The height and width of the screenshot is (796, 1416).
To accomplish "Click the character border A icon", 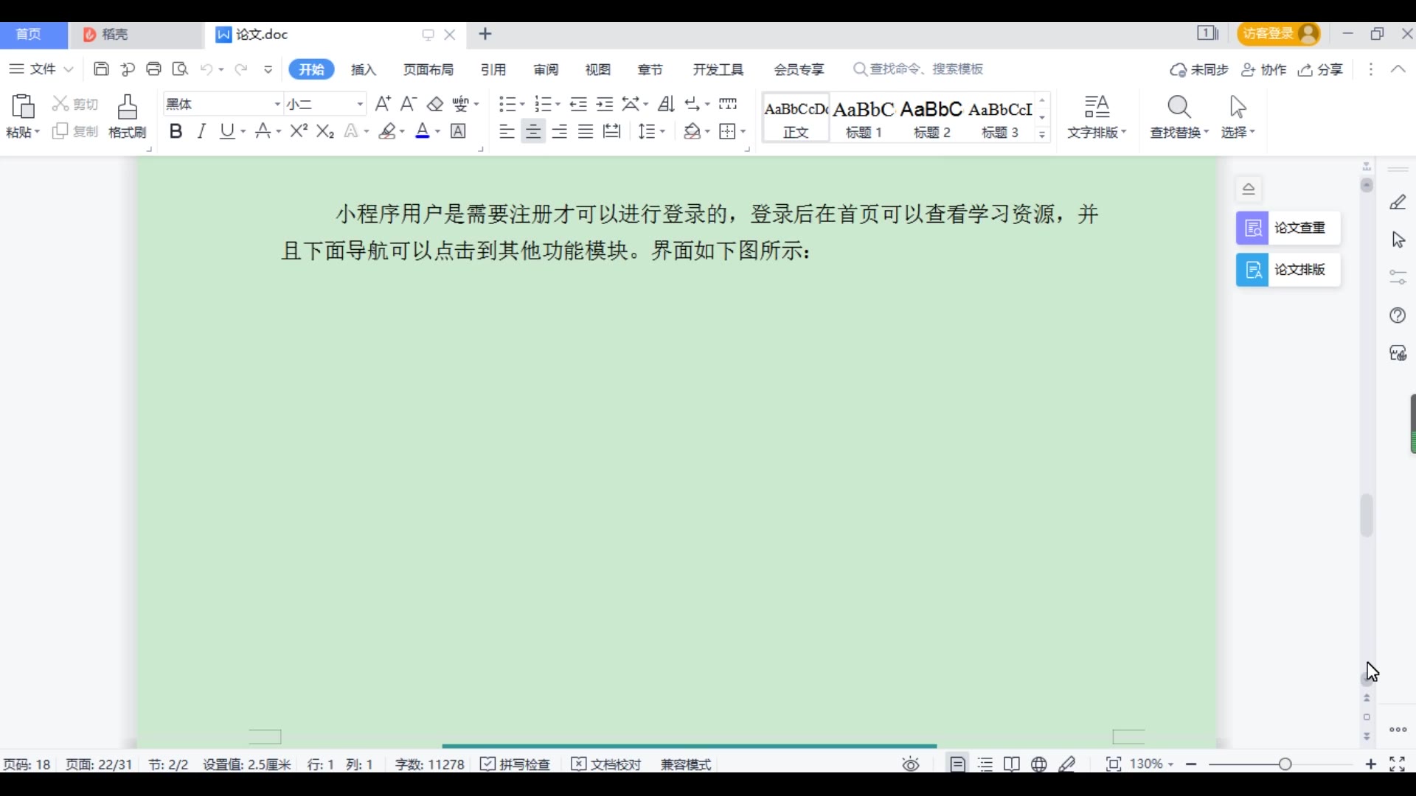I will click(458, 131).
